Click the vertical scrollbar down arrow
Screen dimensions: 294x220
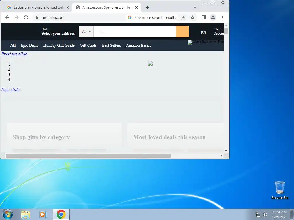tap(226, 151)
